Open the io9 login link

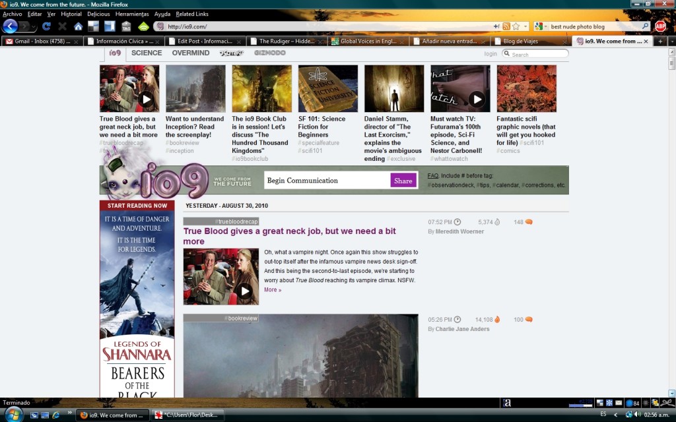point(490,54)
